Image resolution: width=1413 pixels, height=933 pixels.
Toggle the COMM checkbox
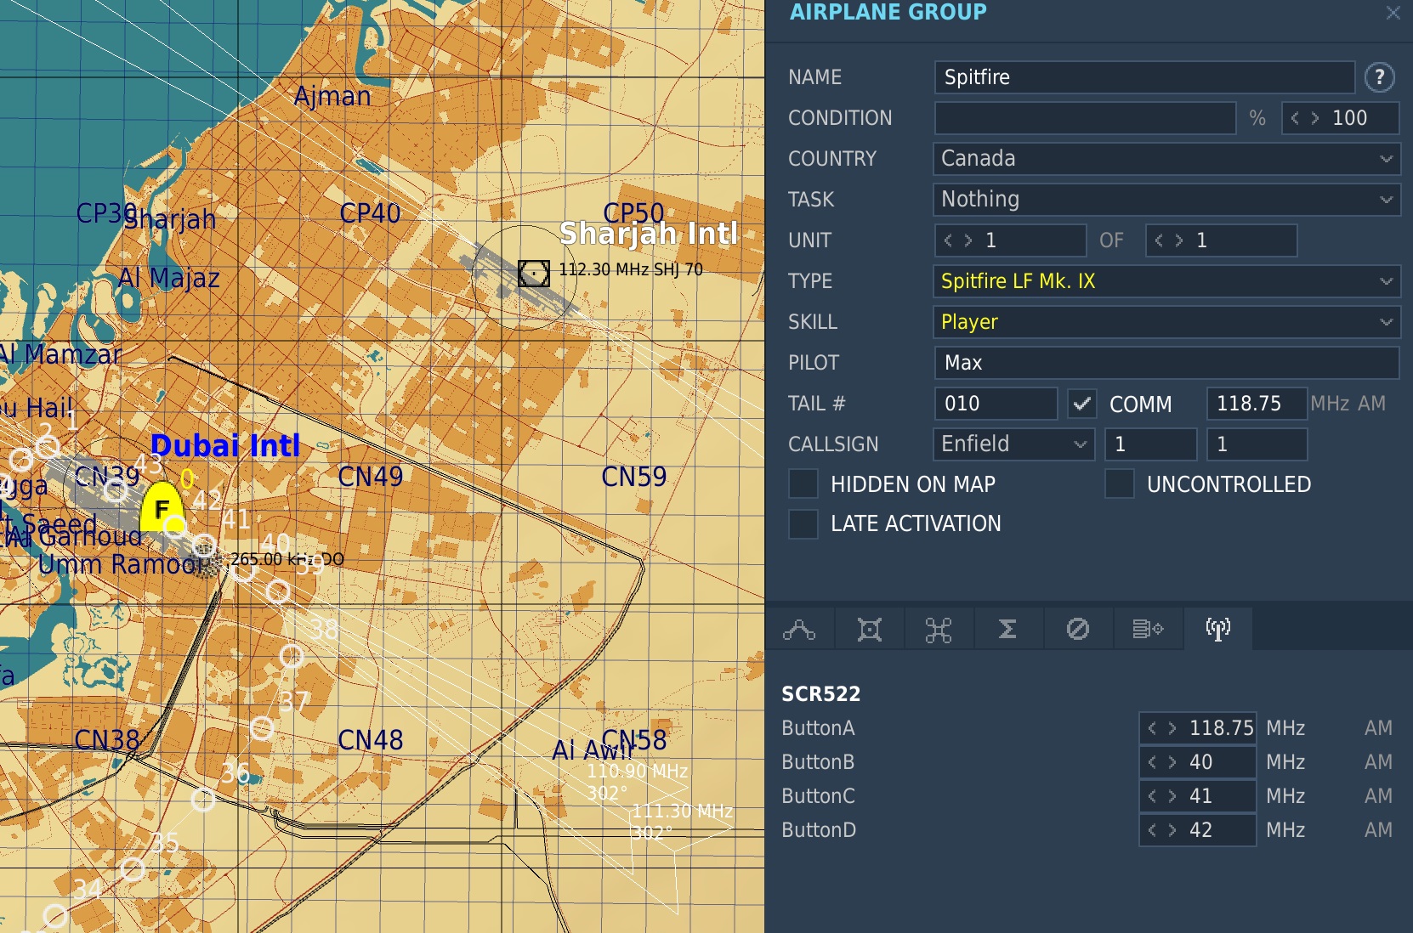tap(1081, 404)
